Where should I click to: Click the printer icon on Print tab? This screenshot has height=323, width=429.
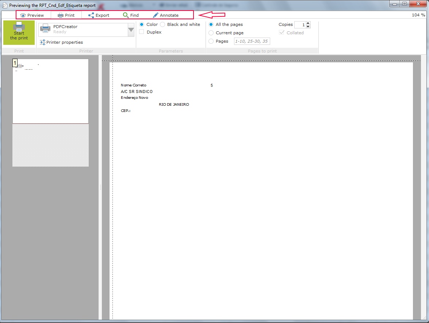[x=61, y=15]
